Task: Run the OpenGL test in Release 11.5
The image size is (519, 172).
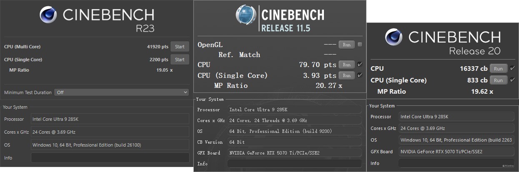Action: (x=346, y=45)
